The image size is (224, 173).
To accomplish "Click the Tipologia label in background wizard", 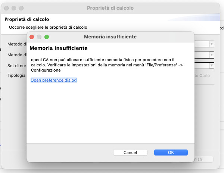I will pyautogui.click(x=16, y=75).
